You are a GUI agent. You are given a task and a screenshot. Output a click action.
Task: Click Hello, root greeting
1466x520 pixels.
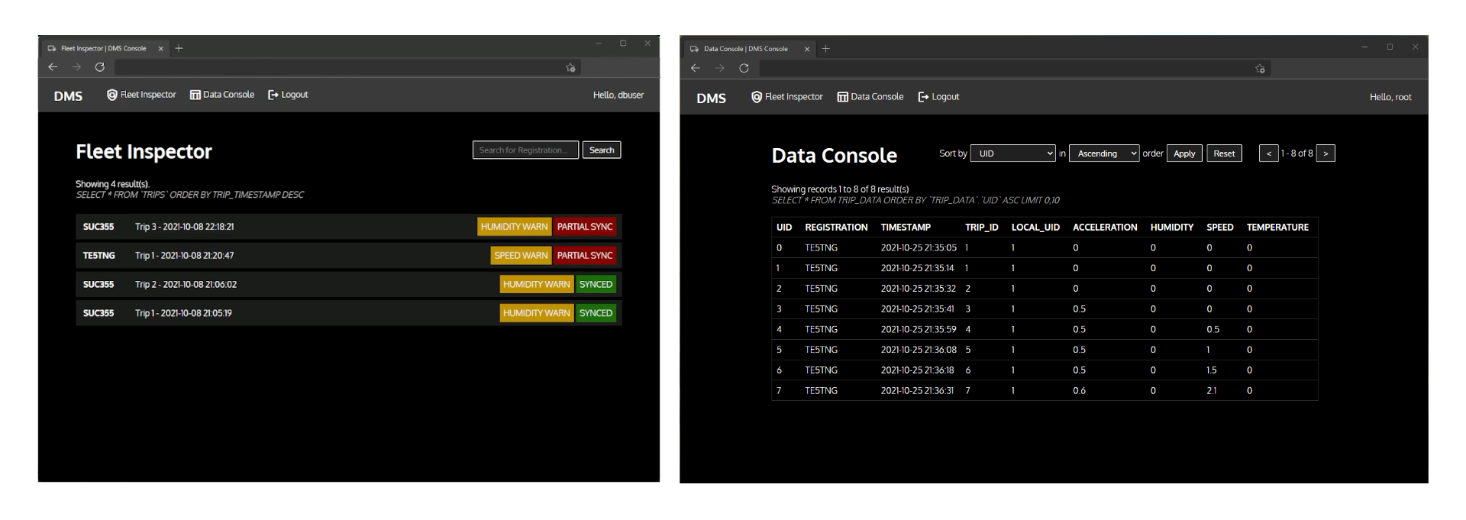coord(1390,97)
